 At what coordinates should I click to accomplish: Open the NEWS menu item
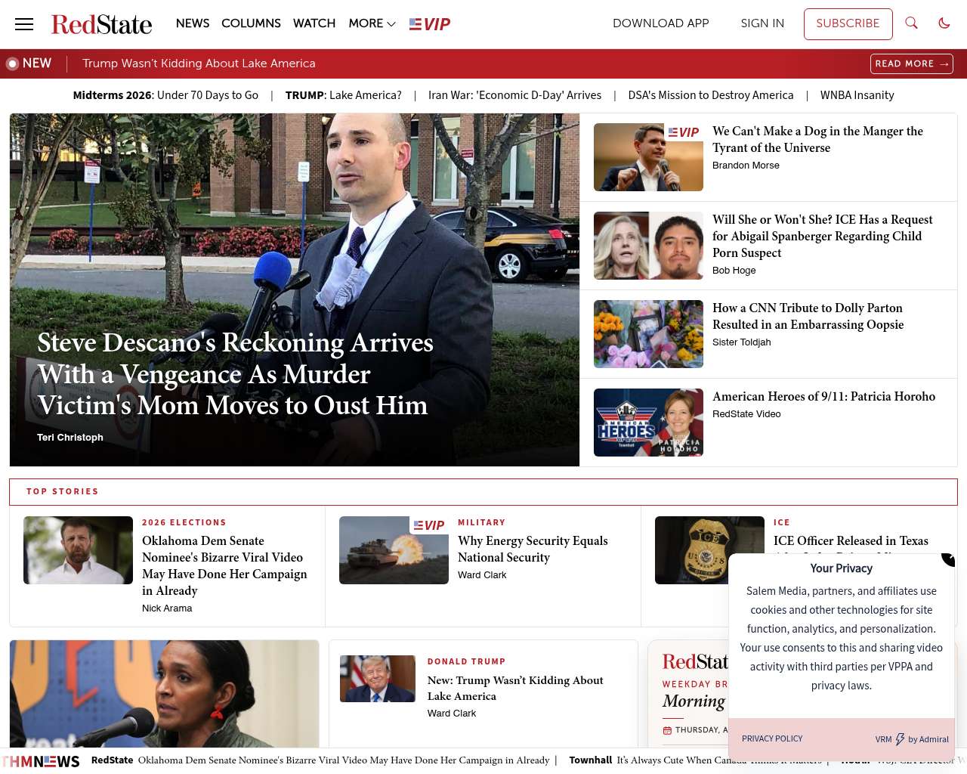(x=193, y=23)
